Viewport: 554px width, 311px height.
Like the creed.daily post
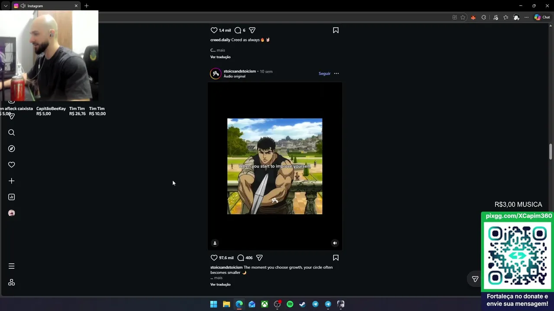click(214, 30)
